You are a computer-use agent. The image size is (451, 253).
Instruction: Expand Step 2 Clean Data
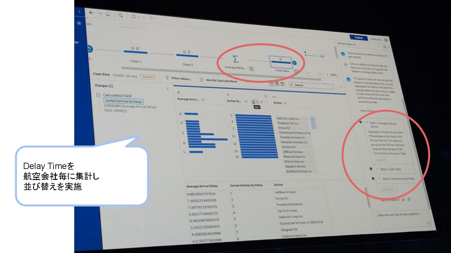(x=377, y=169)
